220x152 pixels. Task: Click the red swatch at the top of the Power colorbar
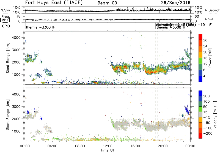point(200,36)
